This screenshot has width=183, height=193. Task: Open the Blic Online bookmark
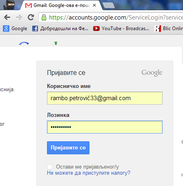(x=169, y=29)
